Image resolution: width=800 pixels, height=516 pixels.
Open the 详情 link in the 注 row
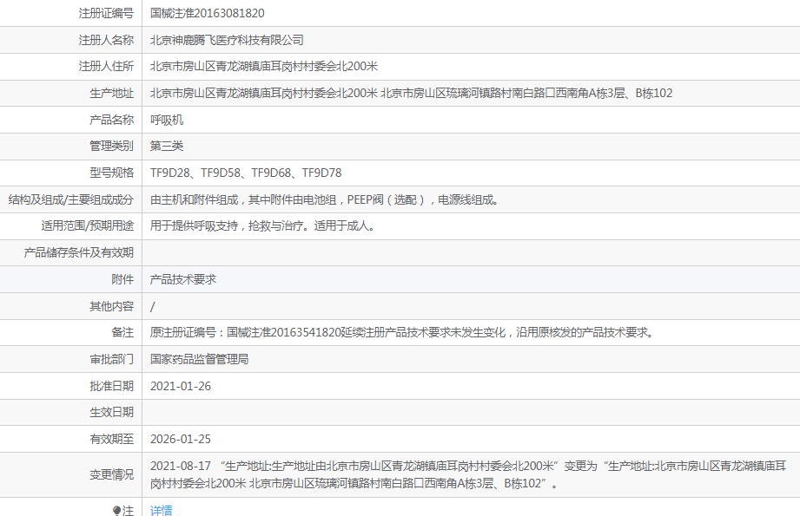[162, 511]
